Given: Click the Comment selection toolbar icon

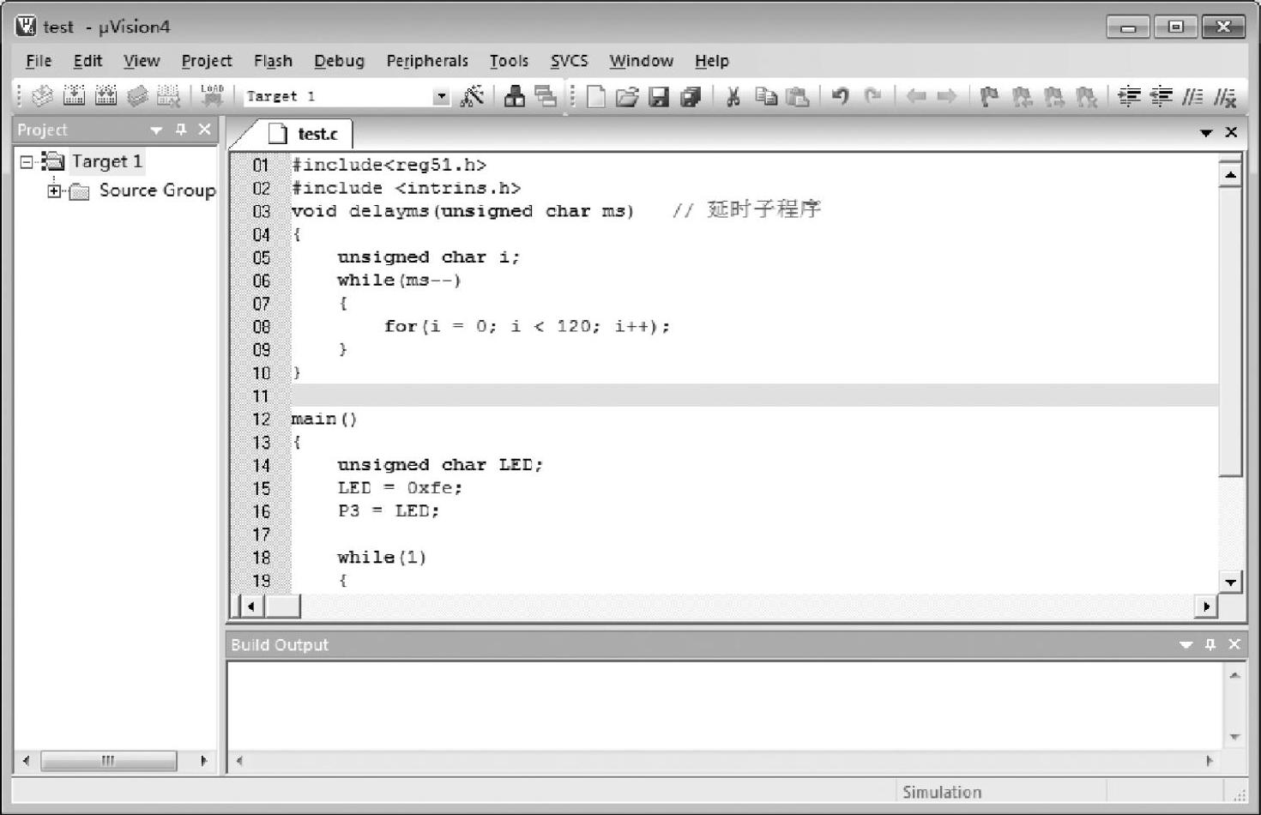Looking at the screenshot, I should coord(1192,96).
